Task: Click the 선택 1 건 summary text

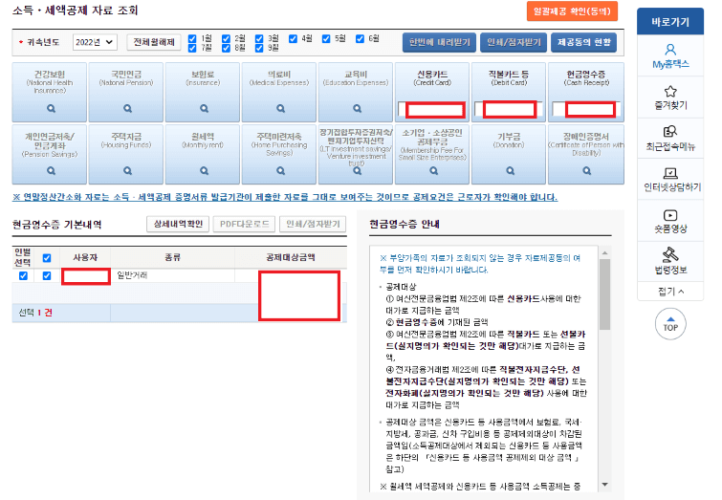Action: click(35, 313)
